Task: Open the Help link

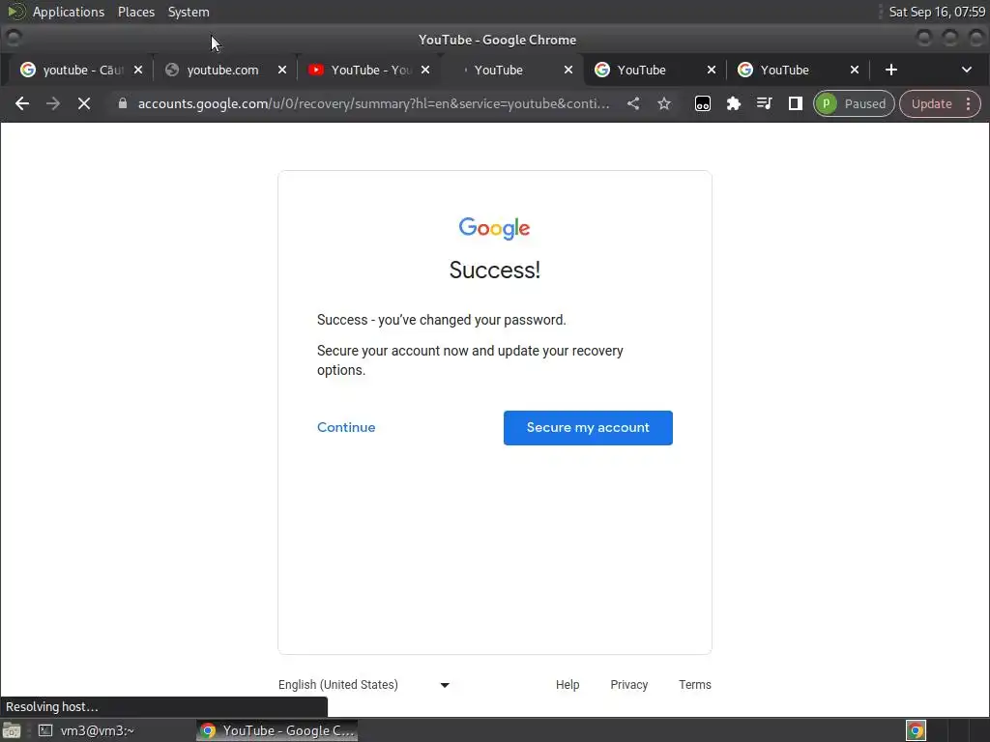Action: [x=567, y=685]
